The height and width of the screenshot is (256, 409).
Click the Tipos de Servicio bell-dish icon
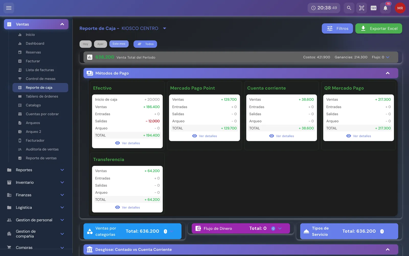[306, 231]
